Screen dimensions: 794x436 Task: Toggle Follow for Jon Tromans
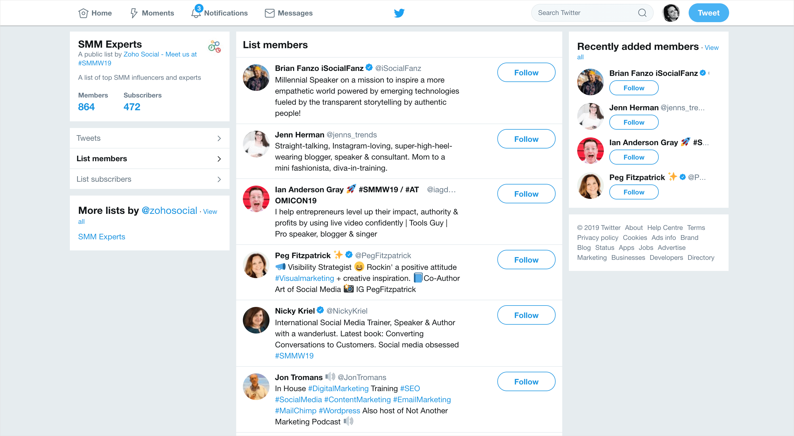(526, 381)
